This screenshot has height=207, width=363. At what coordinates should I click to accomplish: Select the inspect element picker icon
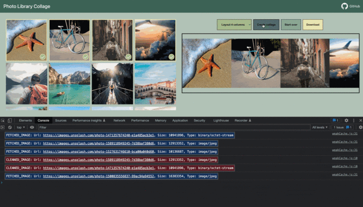(x=3, y=120)
